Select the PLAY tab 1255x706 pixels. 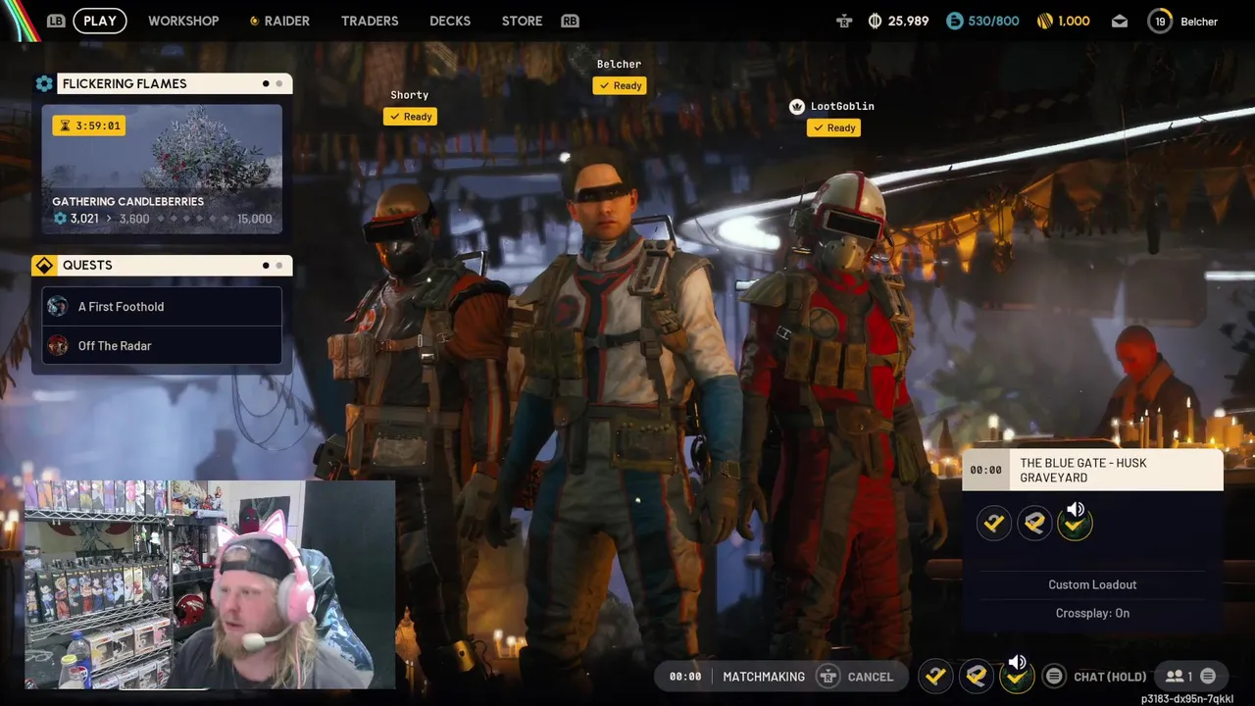click(x=100, y=21)
